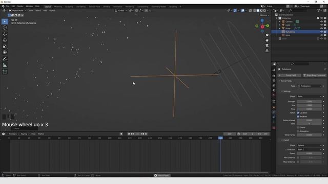
Task: Open the World properties tab icon
Action: [x=274, y=96]
